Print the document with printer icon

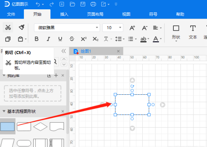click(93, 4)
